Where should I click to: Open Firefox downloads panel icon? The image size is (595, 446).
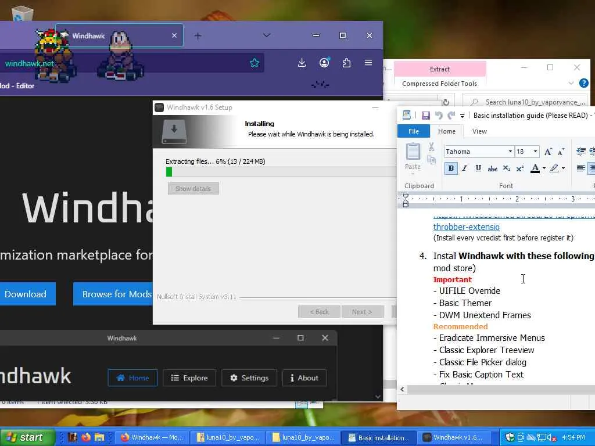302,63
